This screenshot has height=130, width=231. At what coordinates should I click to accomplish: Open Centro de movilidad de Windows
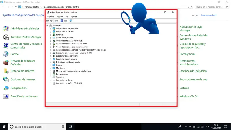tap(193, 37)
